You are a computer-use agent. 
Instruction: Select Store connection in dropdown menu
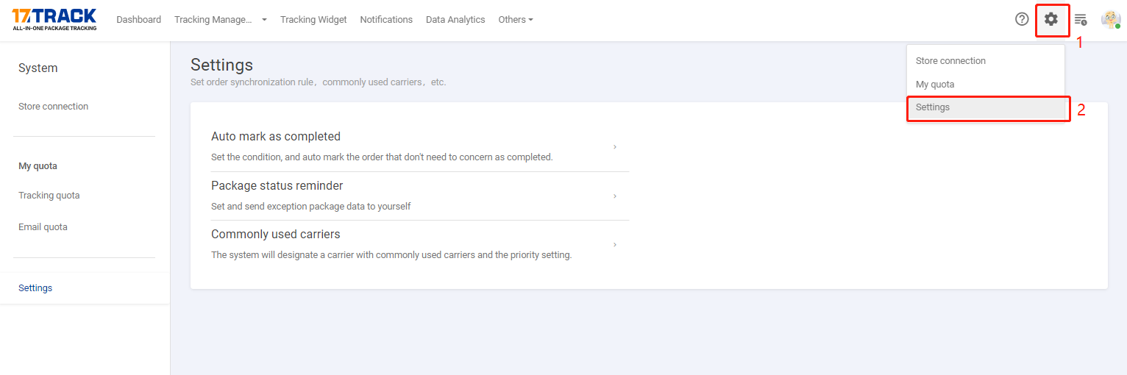[950, 61]
